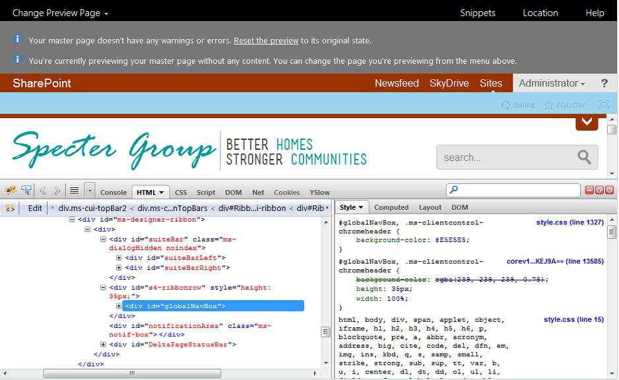Click the orange chevron-down button above the search box
The width and height of the screenshot is (619, 380).
point(587,122)
